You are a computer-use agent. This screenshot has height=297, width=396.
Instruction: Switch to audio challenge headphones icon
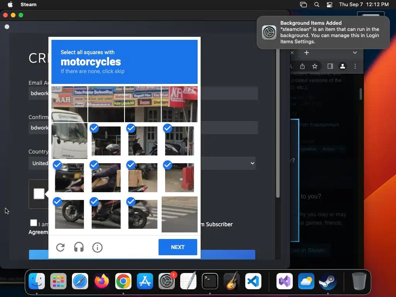coord(79,247)
